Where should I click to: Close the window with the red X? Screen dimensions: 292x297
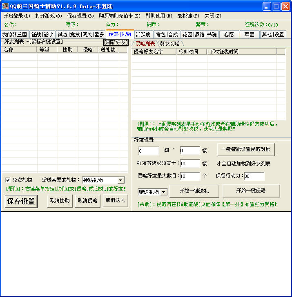point(285,6)
